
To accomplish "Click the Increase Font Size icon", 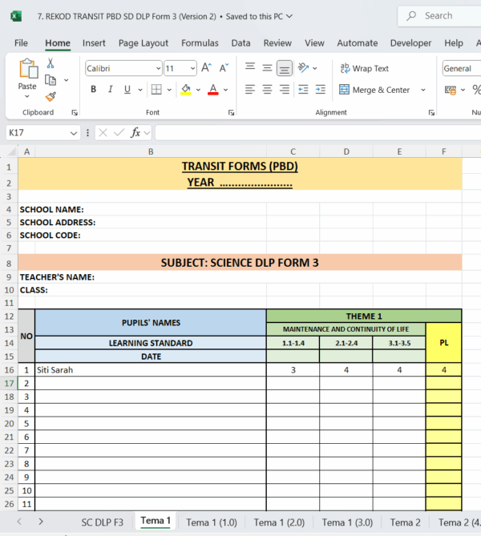I will (x=206, y=69).
